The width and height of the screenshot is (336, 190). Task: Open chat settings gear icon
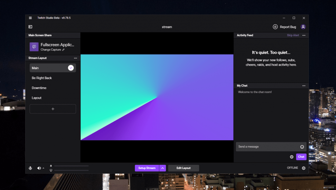tap(292, 157)
